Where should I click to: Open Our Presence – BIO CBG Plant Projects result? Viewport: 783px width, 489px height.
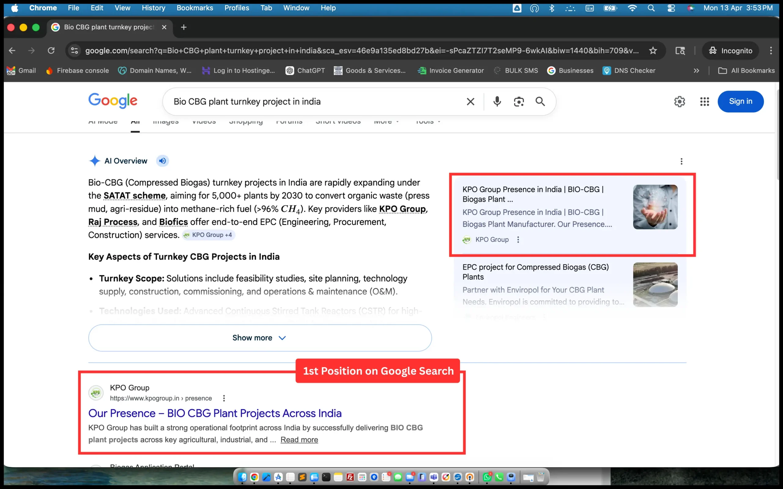click(x=215, y=413)
